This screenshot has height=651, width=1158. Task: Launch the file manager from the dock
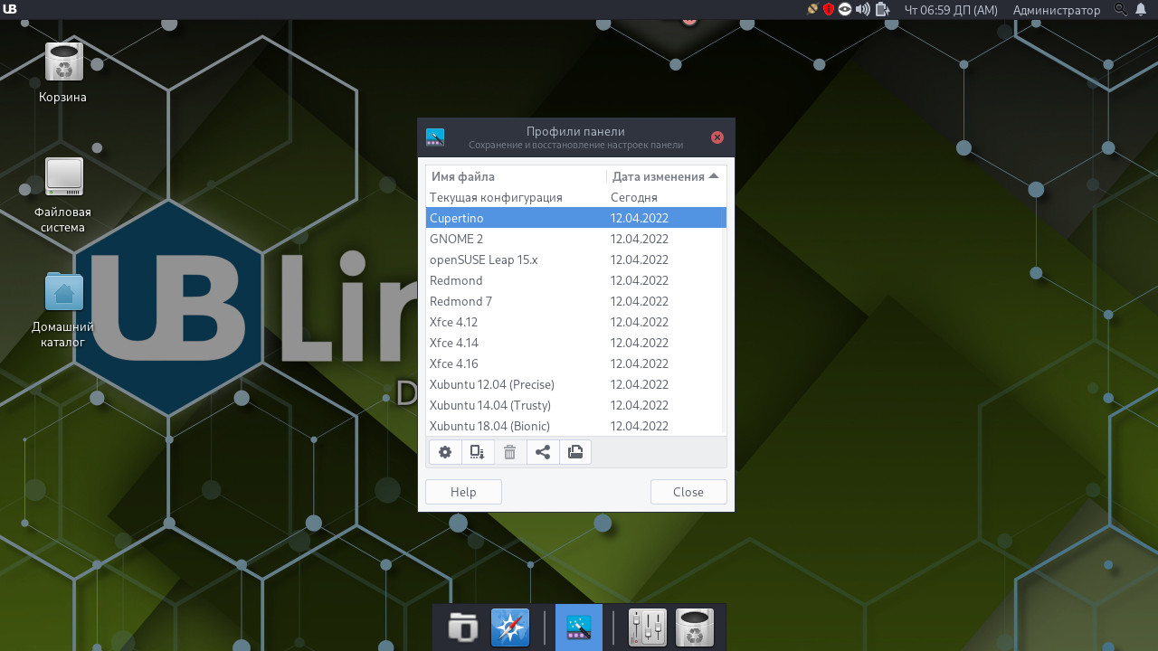(x=462, y=627)
